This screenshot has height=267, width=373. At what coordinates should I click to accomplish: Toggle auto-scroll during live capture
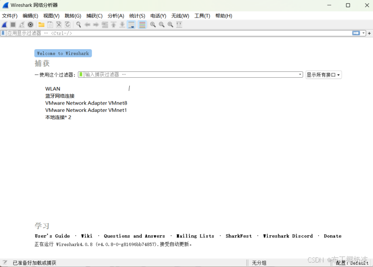tap(131, 25)
